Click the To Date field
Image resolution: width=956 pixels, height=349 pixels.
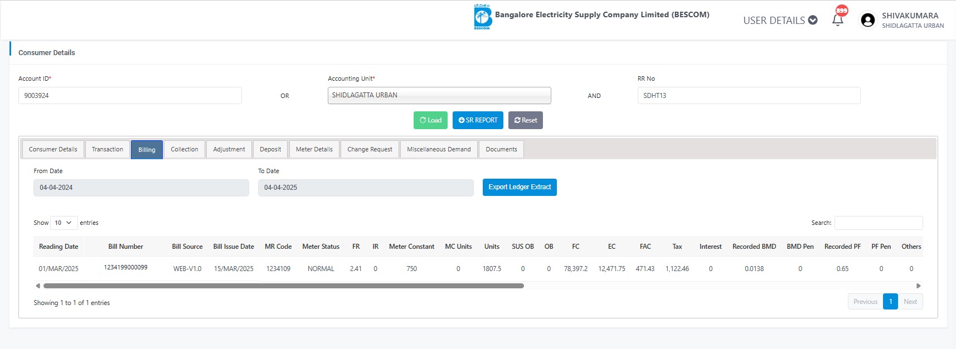[366, 188]
